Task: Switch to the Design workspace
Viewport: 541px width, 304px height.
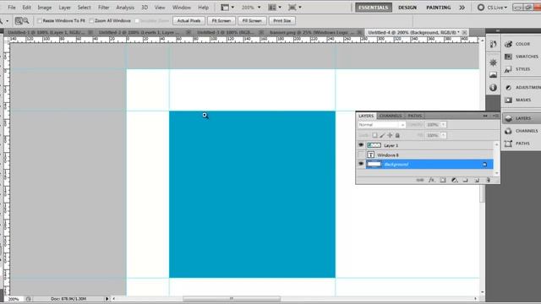Action: click(407, 8)
